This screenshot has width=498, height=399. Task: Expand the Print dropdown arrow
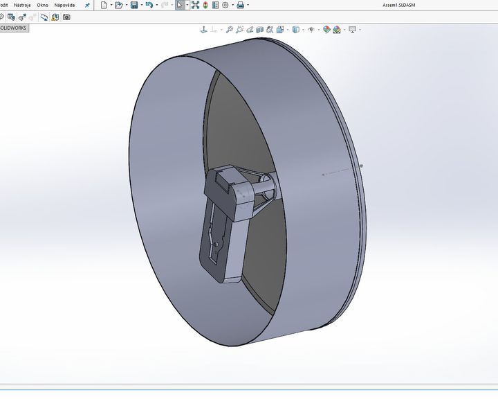click(x=248, y=5)
